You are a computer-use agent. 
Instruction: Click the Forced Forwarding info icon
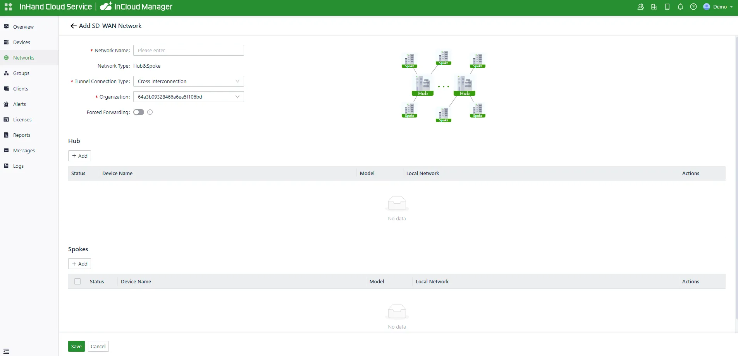150,112
